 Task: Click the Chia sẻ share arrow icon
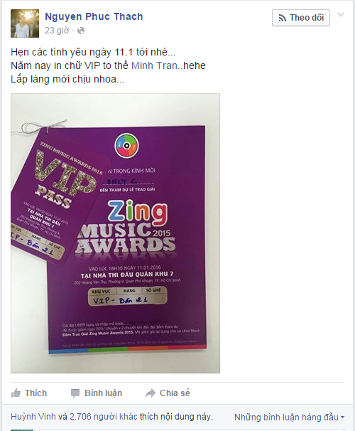tap(151, 393)
